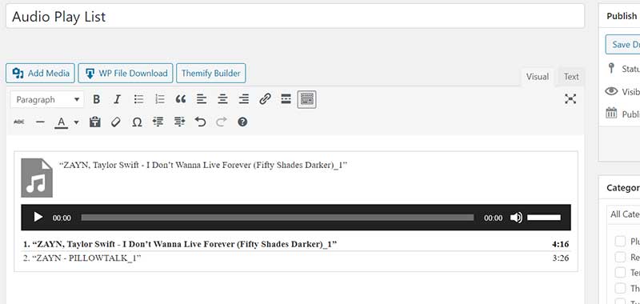Image resolution: width=640 pixels, height=304 pixels.
Task: Check the fourth category checkbox
Action: pos(620,288)
